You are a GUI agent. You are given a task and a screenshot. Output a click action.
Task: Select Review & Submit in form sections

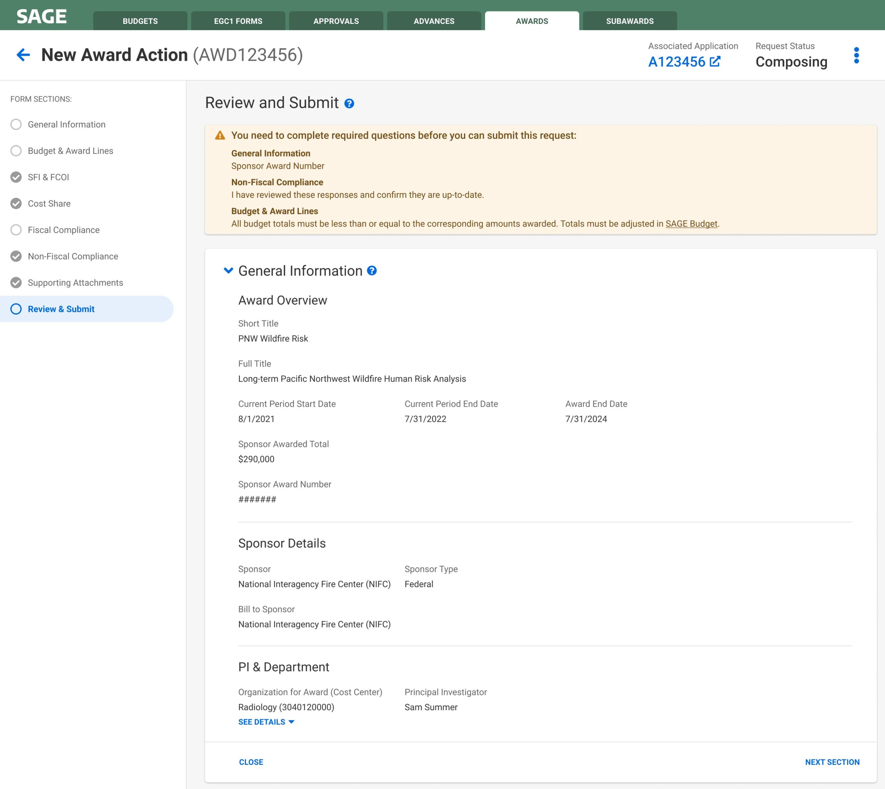click(x=61, y=309)
